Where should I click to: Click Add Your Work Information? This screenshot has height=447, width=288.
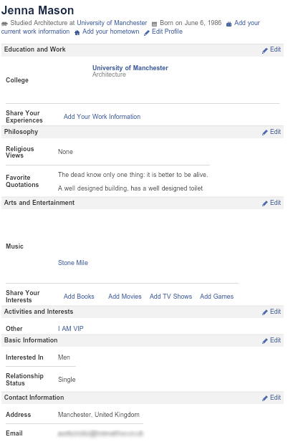pyautogui.click(x=102, y=117)
